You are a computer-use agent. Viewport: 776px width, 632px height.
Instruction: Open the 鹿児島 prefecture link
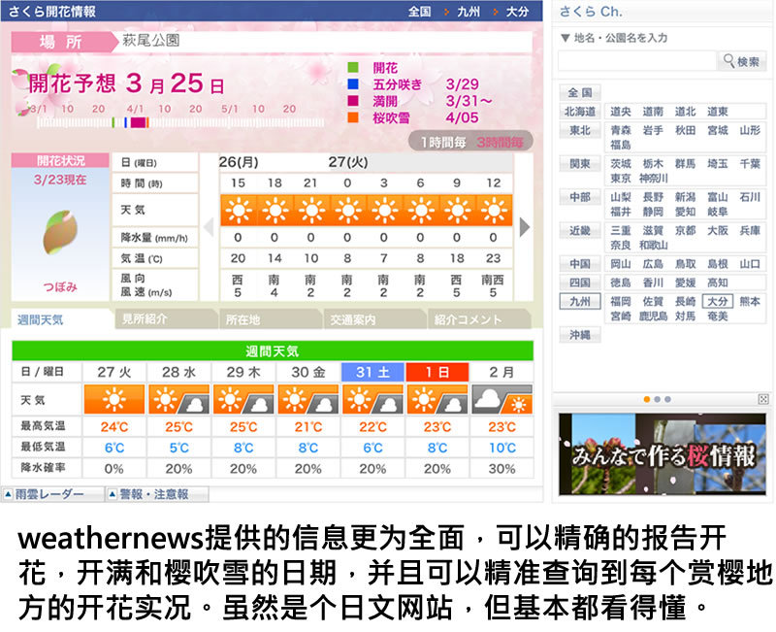point(653,316)
